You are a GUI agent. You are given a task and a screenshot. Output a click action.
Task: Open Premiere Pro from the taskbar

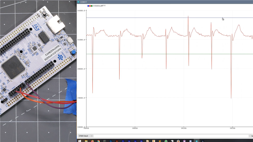pyautogui.click(x=123, y=141)
